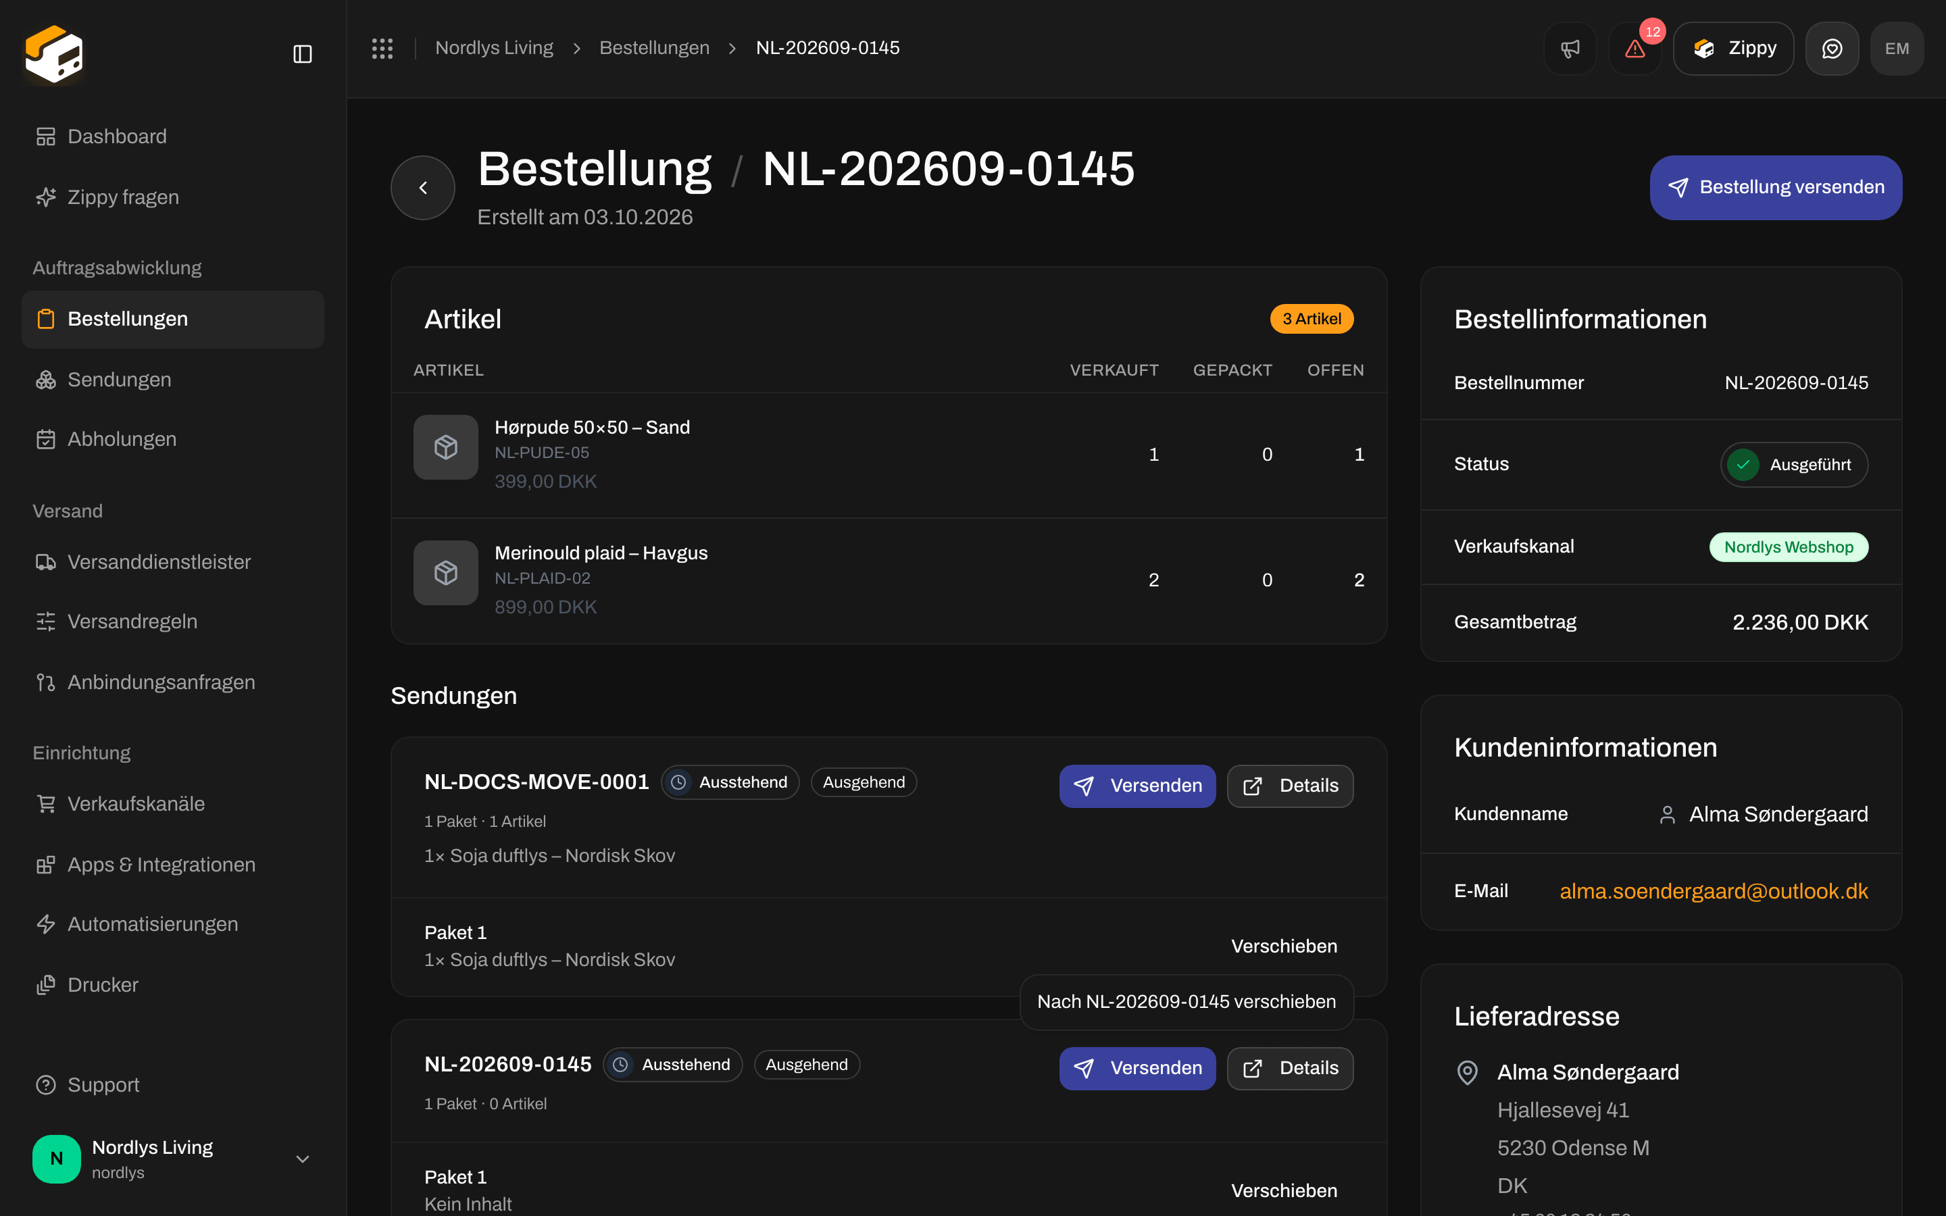Viewport: 1946px width, 1216px height.
Task: Open Support in the sidebar
Action: click(x=173, y=1085)
